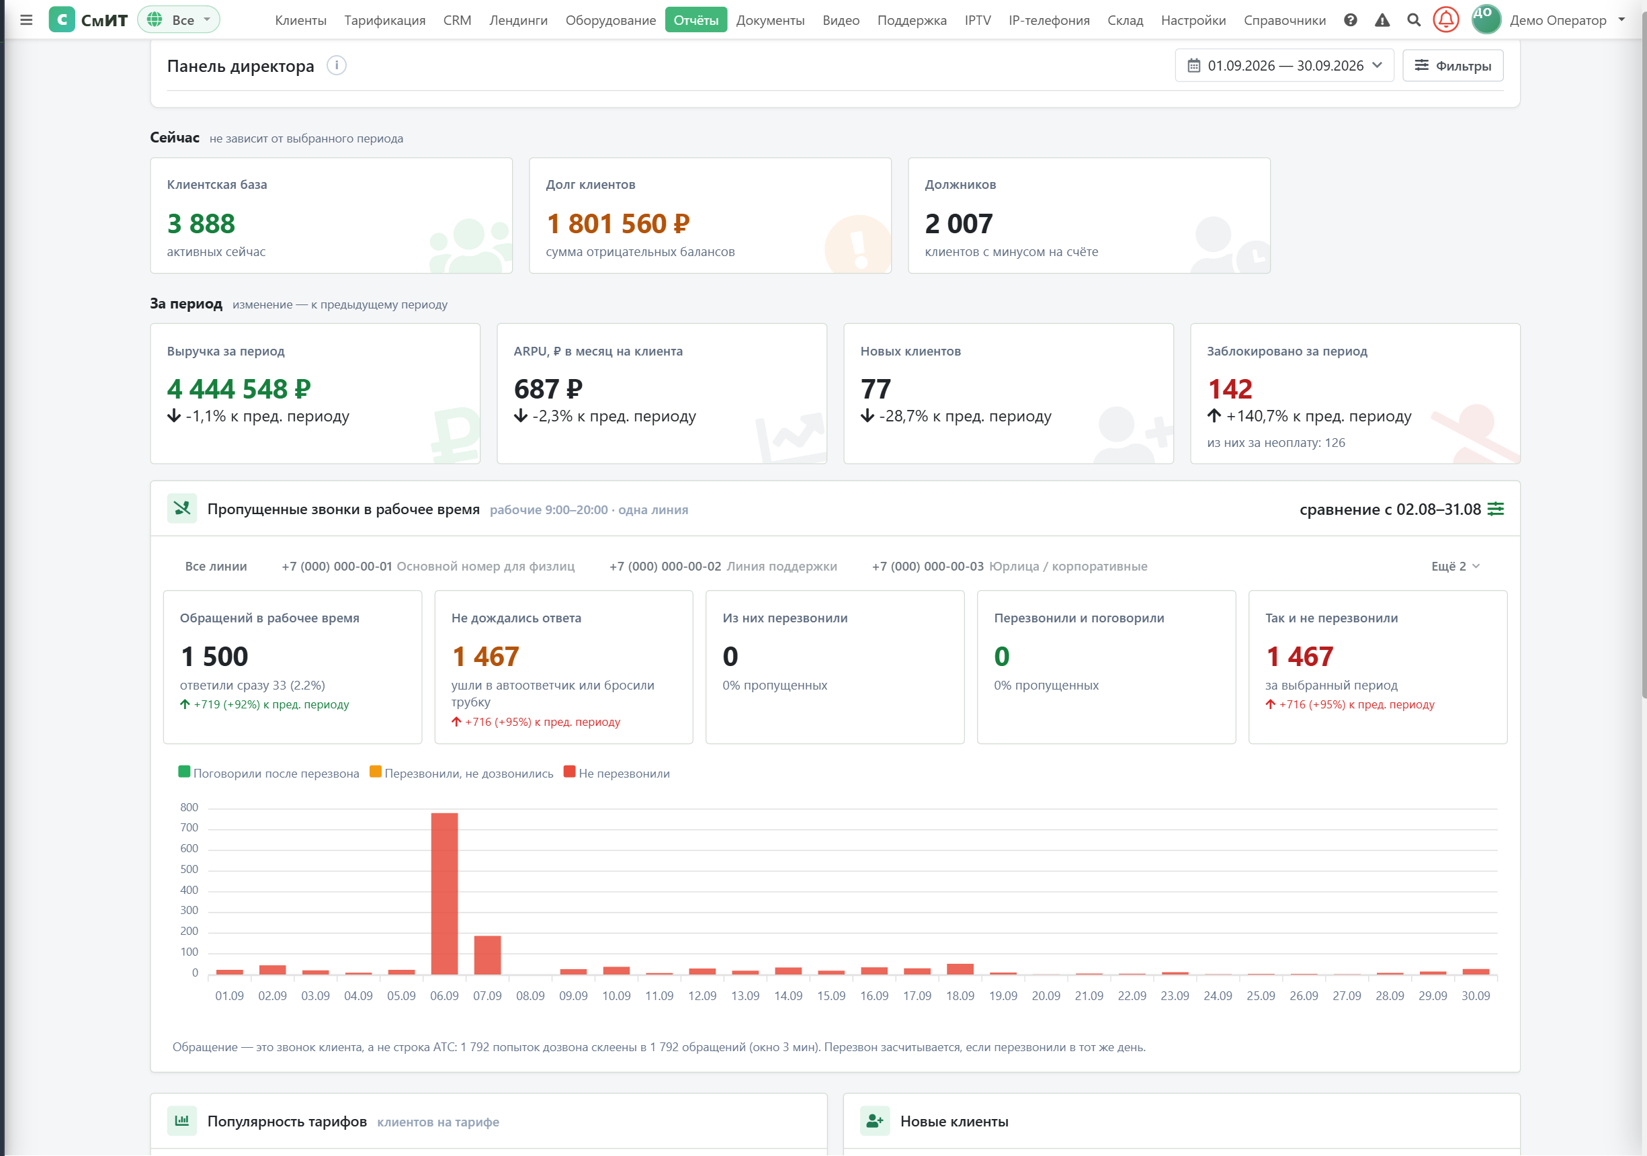This screenshot has width=1647, height=1156.
Task: Click the СмИТ logo icon
Action: 62,20
